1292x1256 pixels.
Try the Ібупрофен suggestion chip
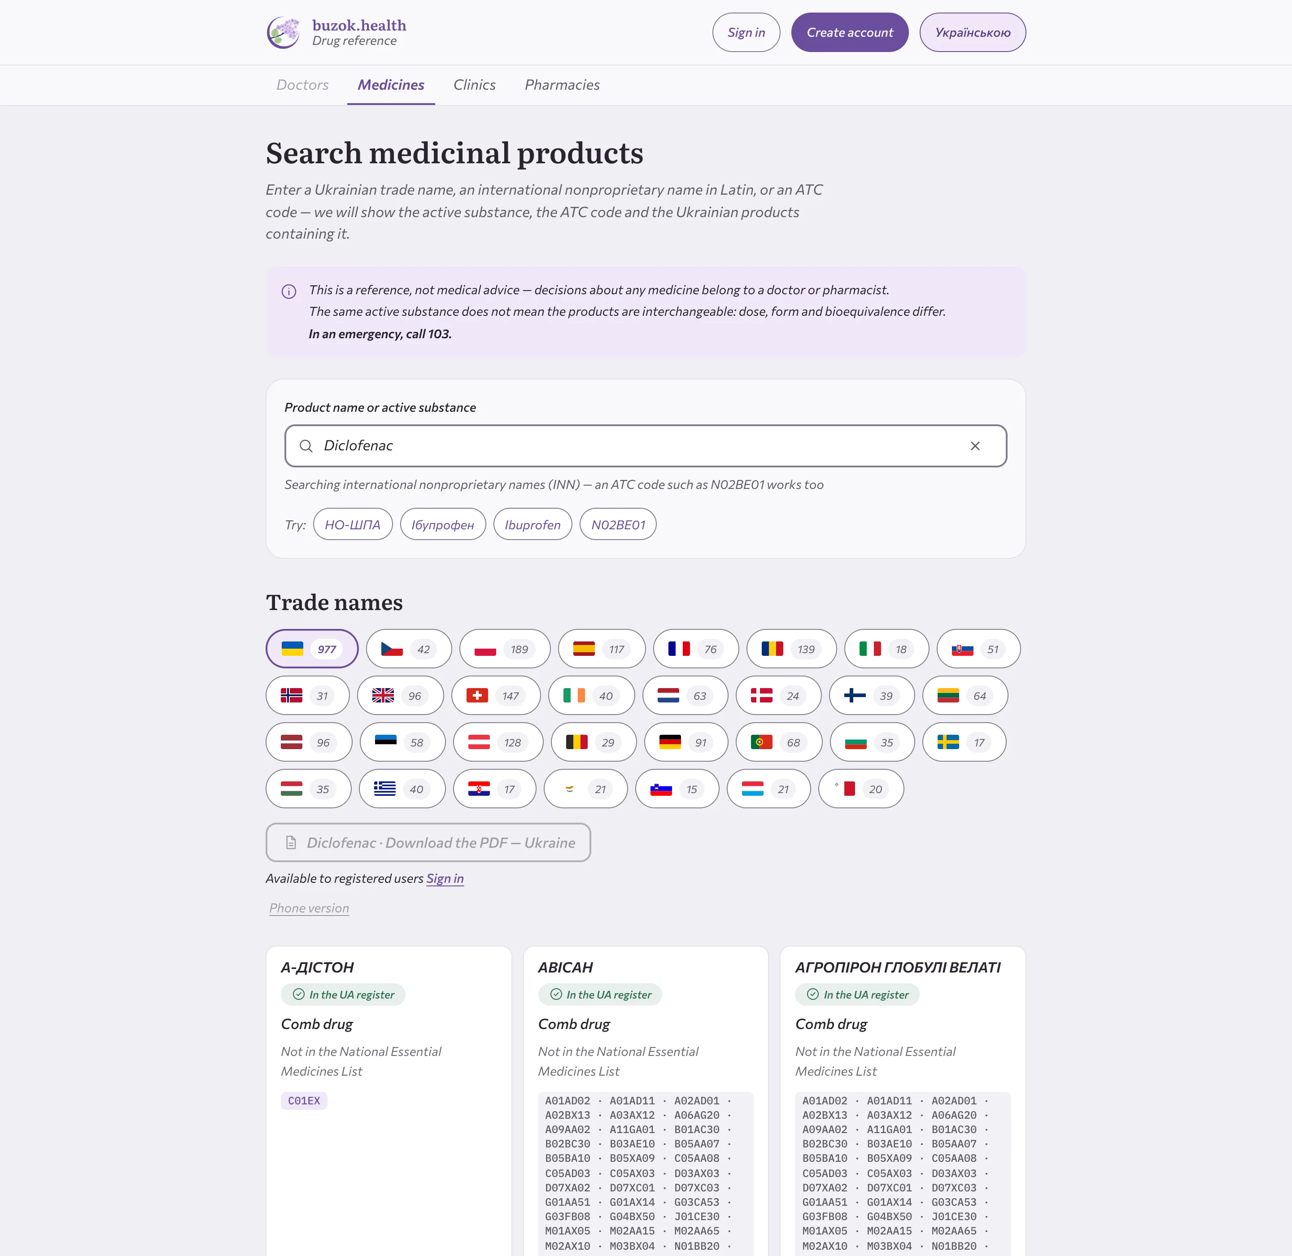443,524
